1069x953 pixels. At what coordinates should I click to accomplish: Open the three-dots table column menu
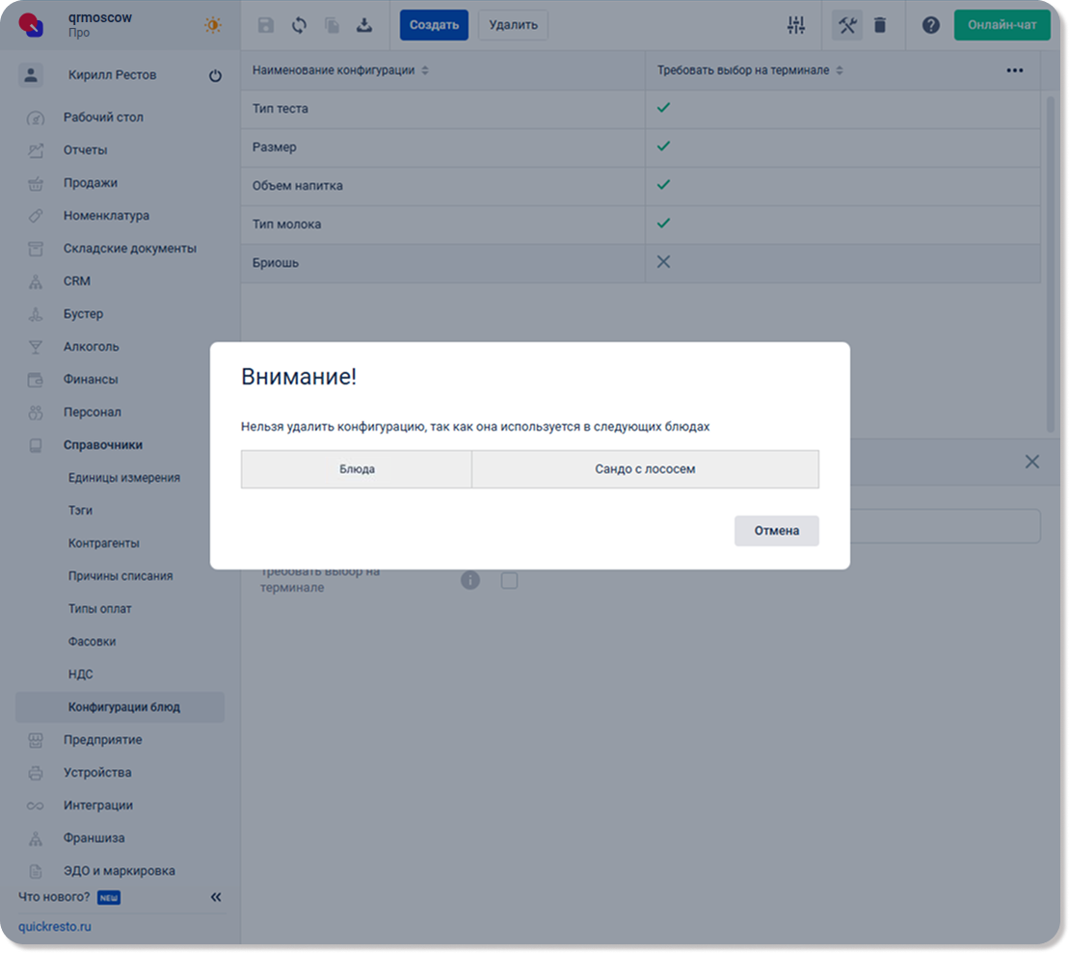1014,70
